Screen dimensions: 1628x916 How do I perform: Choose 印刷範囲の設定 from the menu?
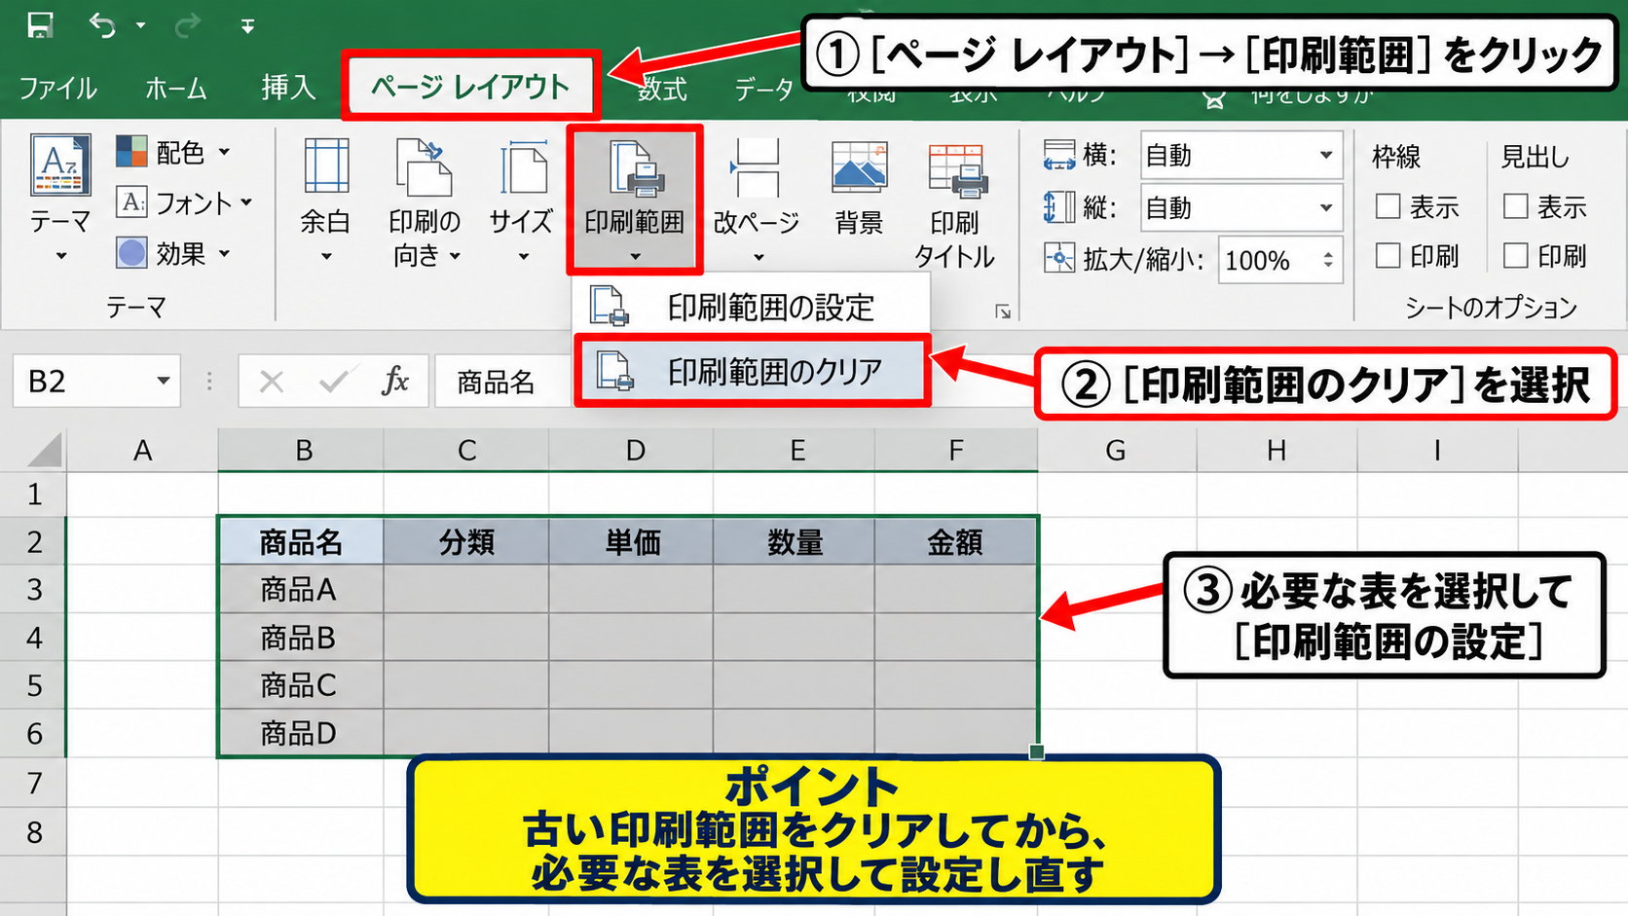coord(751,307)
